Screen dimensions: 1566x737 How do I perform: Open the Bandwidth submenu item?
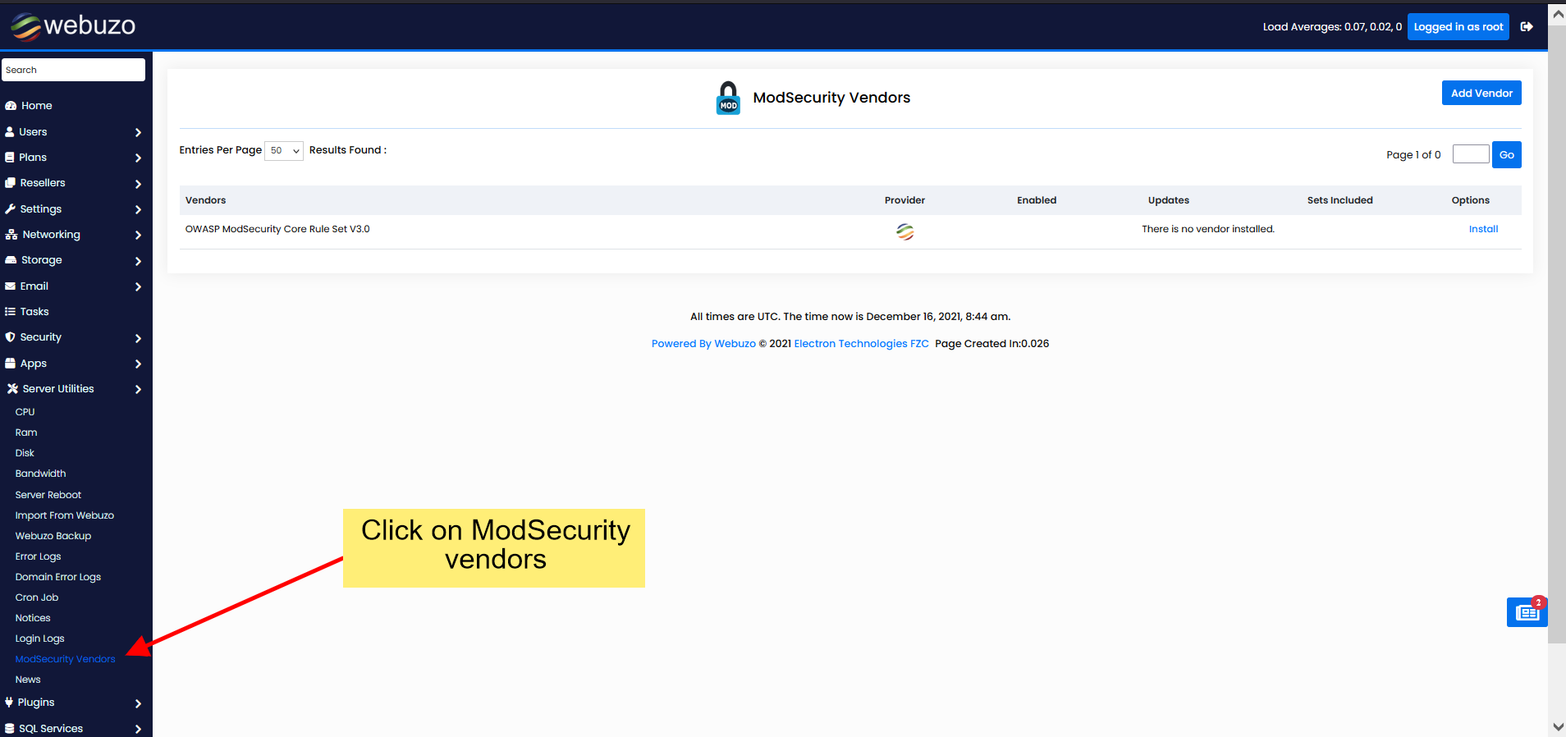[40, 474]
